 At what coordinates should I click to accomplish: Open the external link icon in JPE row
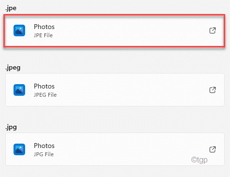tap(213, 30)
